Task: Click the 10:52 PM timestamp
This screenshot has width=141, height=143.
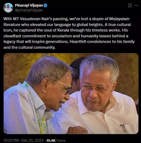Action: pyautogui.click(x=11, y=140)
